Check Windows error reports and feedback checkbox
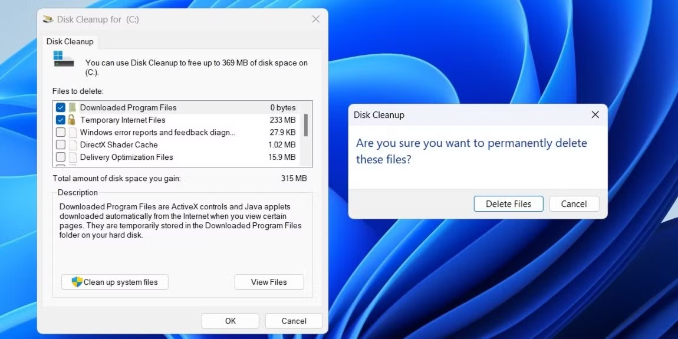This screenshot has height=339, width=678. tap(61, 132)
